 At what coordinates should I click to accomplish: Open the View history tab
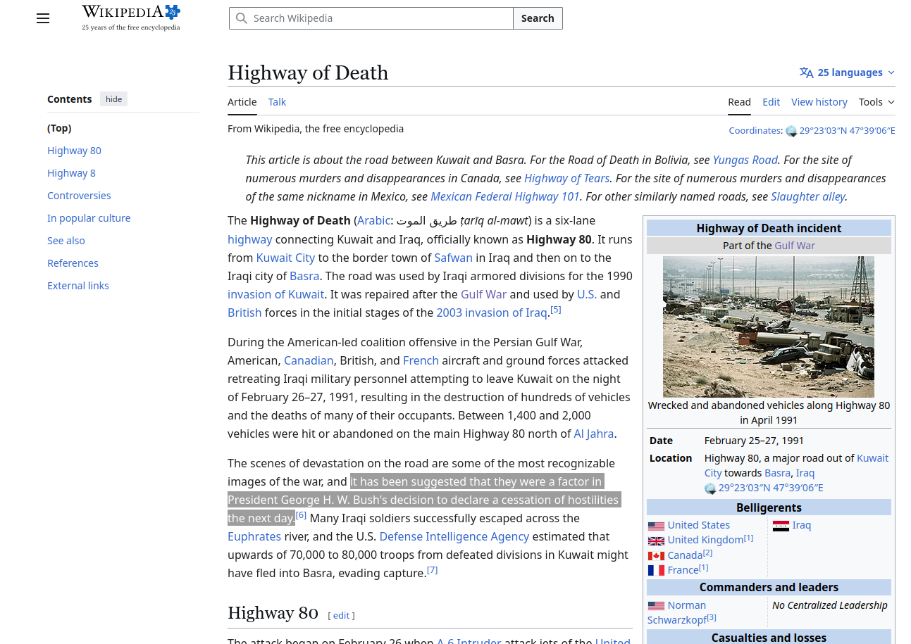point(819,102)
